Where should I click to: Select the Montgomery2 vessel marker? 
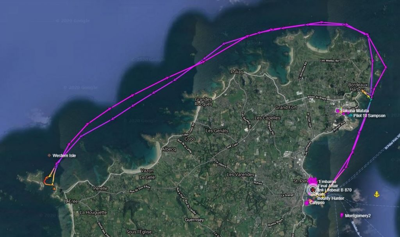click(x=341, y=215)
